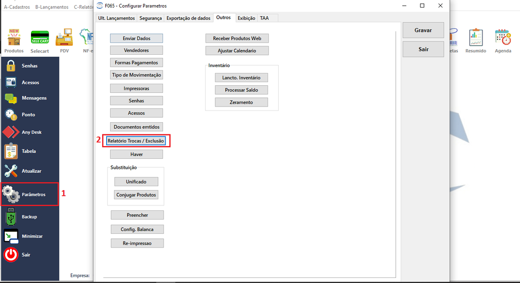Switch to the Segurança tab
Screen dimensions: 520x283
point(150,18)
